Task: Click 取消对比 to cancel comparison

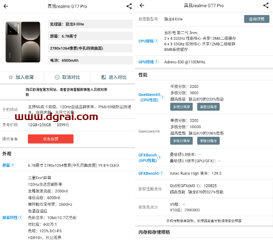Action: 67,77
